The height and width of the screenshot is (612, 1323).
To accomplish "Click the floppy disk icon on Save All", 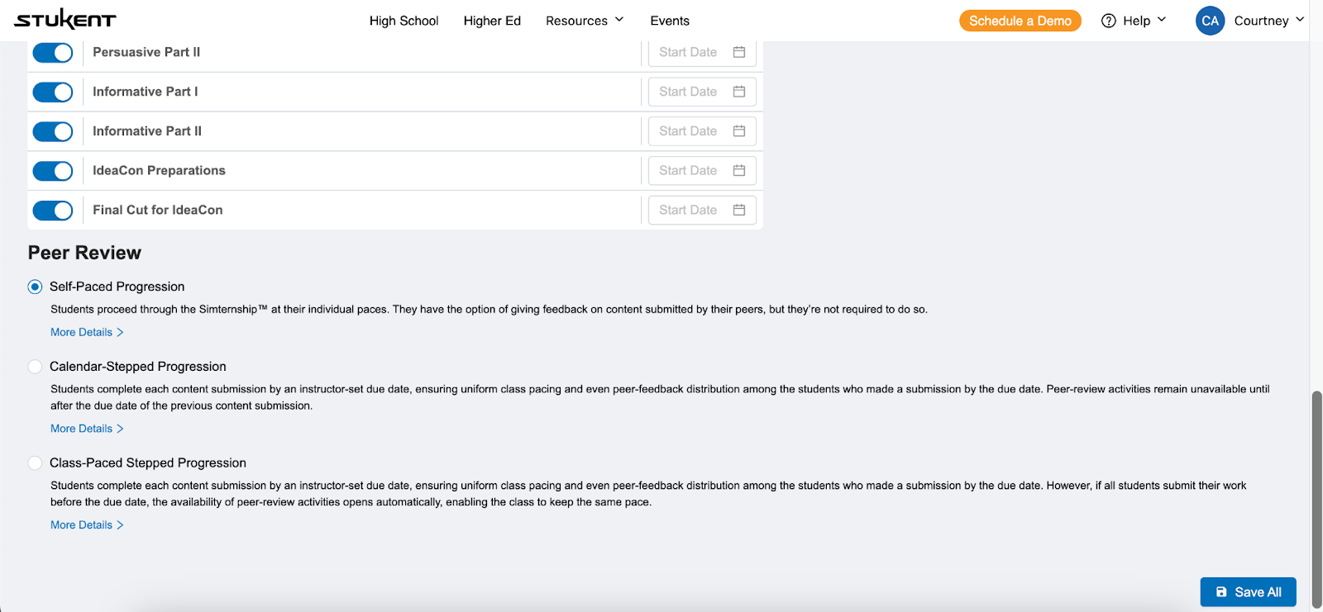I will (x=1221, y=592).
